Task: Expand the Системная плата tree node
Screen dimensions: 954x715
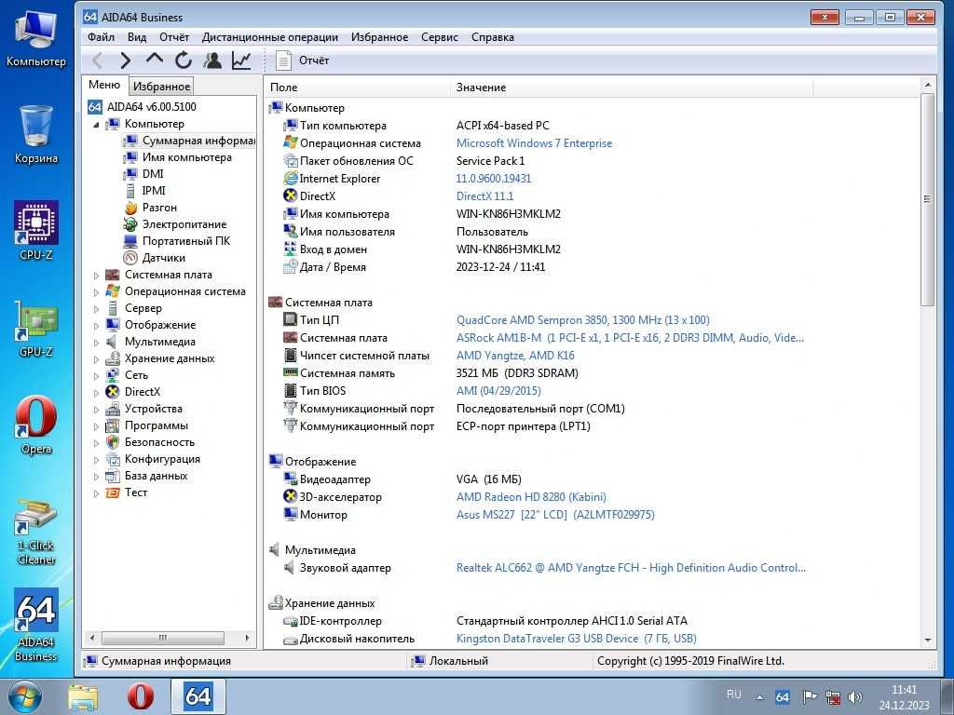Action: [96, 276]
